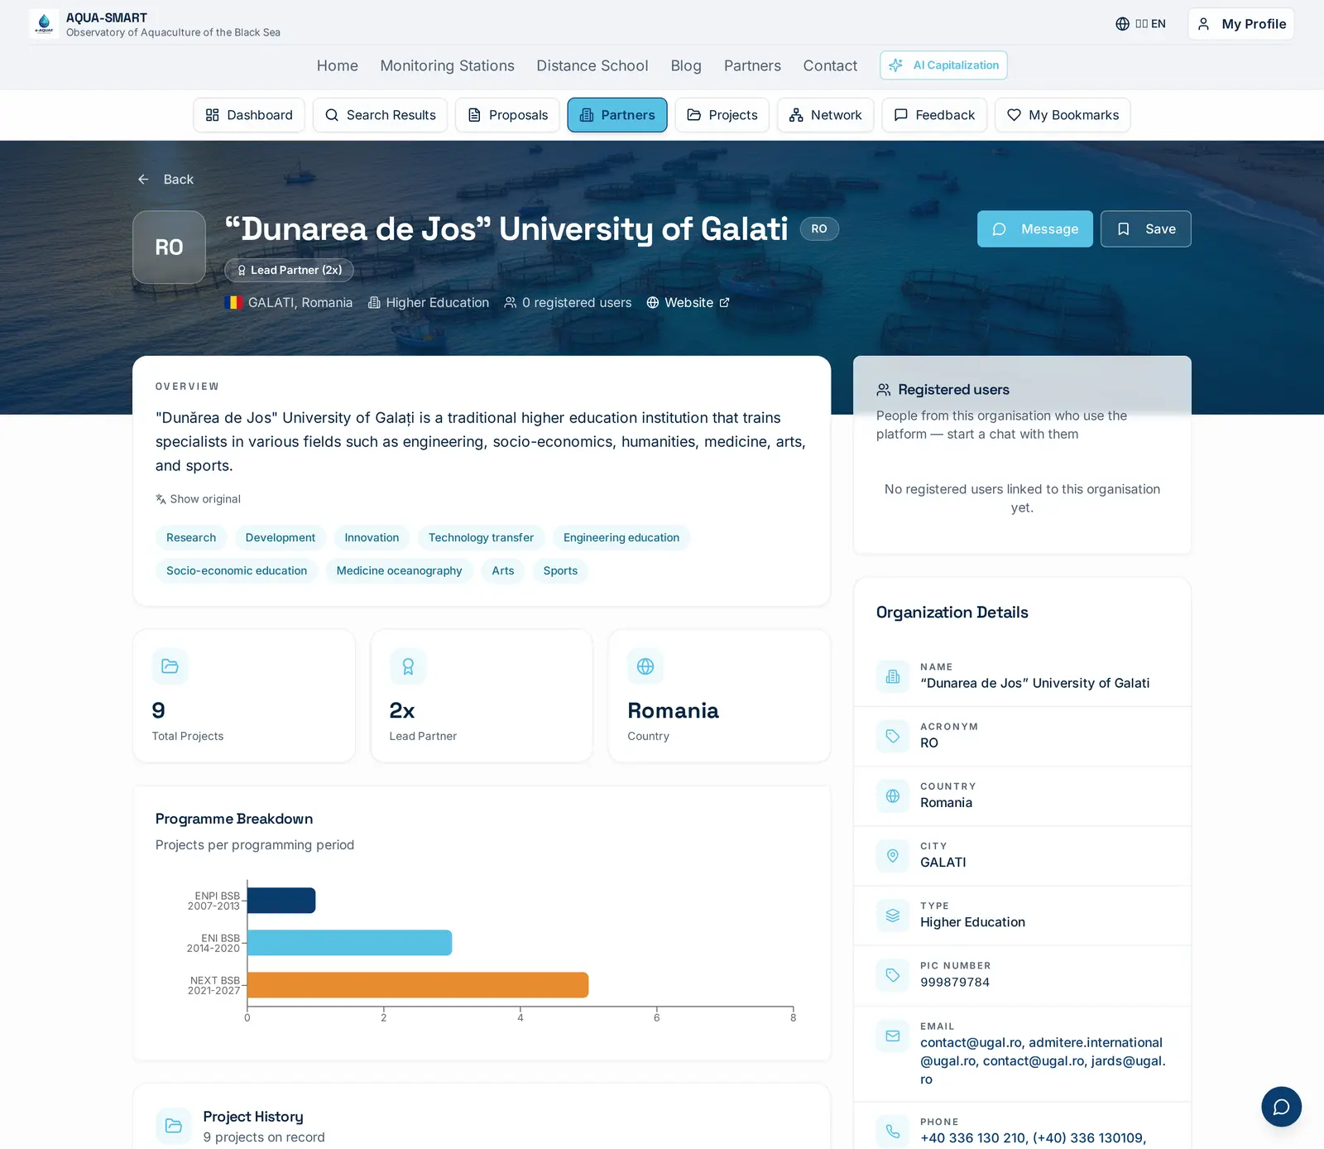Switch to the Search Results tab
This screenshot has height=1149, width=1324.
380,115
